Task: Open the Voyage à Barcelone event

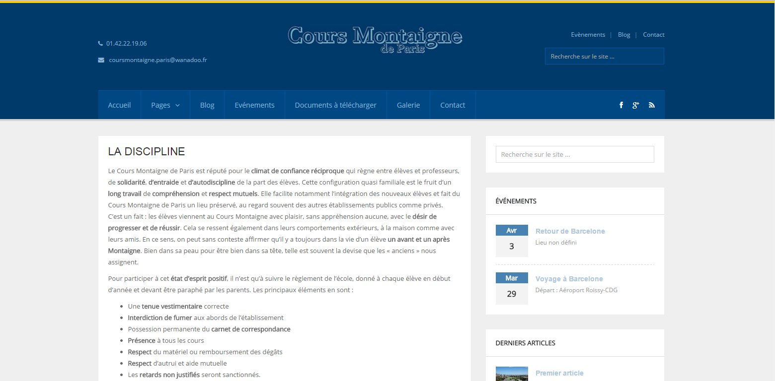Action: [x=569, y=279]
